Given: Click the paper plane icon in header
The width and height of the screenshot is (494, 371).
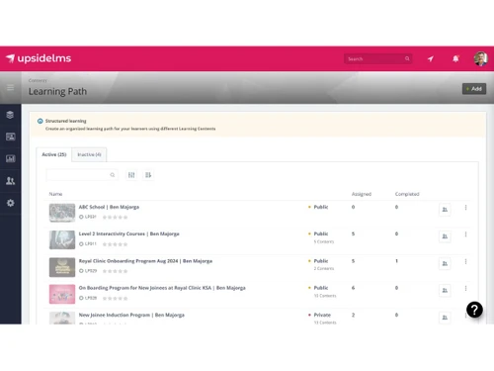Looking at the screenshot, I should pos(431,58).
